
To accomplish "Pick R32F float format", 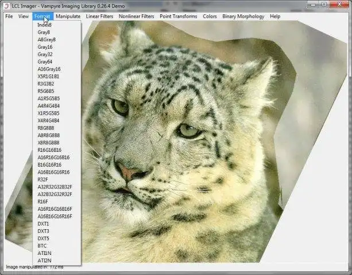I will (57, 179).
